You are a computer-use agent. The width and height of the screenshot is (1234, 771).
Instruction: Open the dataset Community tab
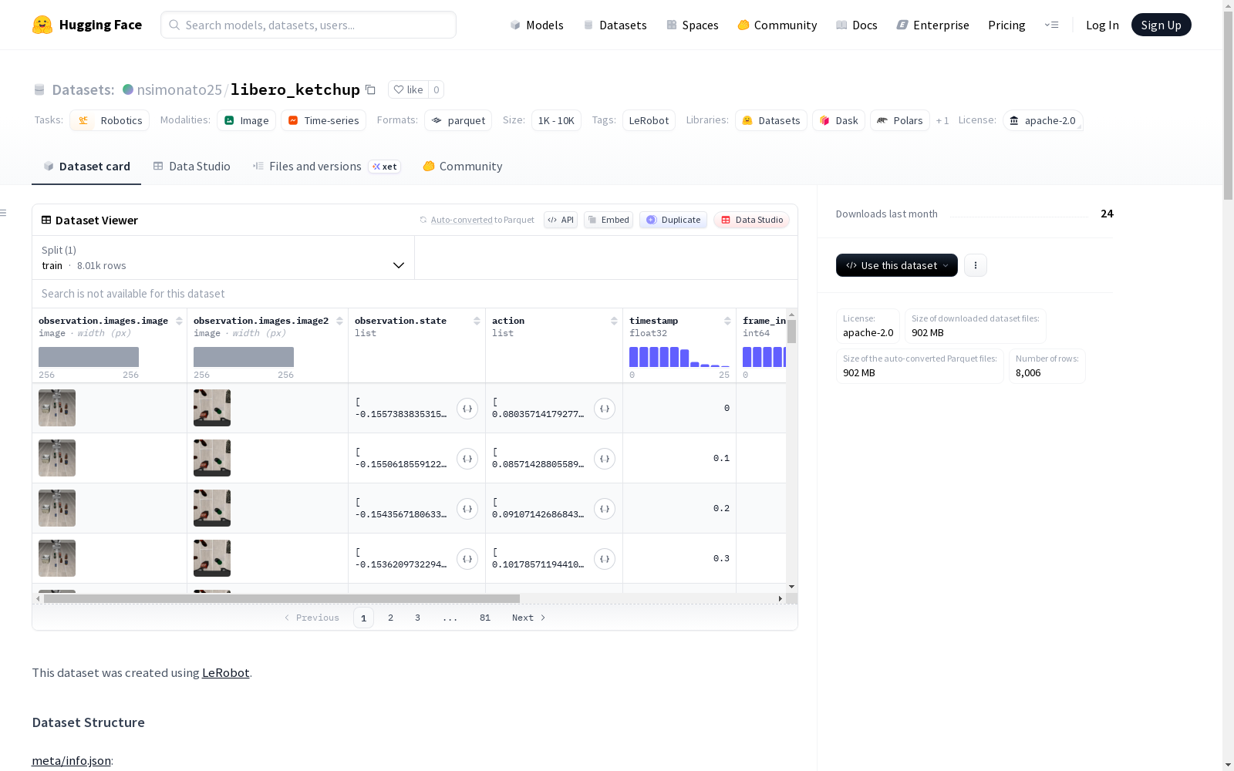tap(463, 167)
